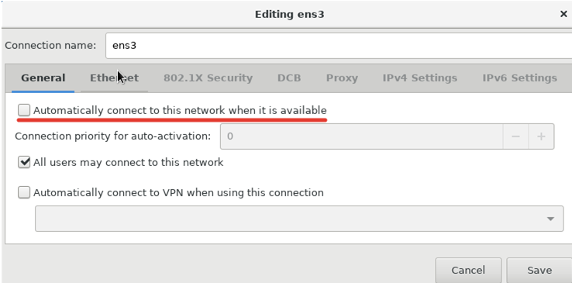572x283 pixels.
Task: Open the VPN selection dropdown
Action: coord(299,219)
